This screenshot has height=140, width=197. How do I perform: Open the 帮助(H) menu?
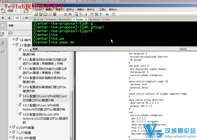(113, 10)
